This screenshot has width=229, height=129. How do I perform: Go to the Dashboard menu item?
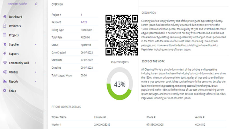[x=15, y=17]
